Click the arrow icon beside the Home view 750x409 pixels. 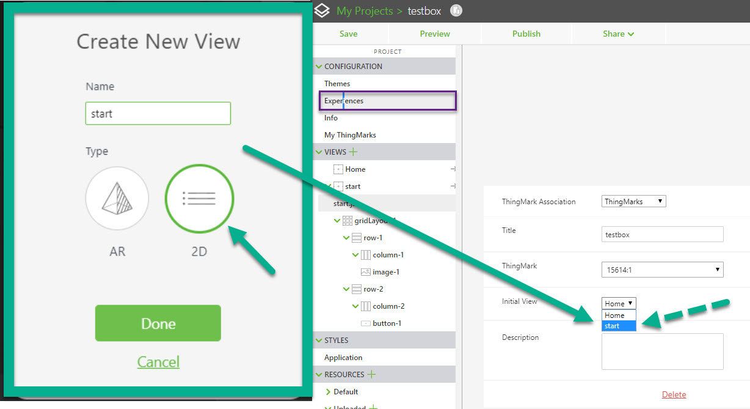click(x=454, y=169)
